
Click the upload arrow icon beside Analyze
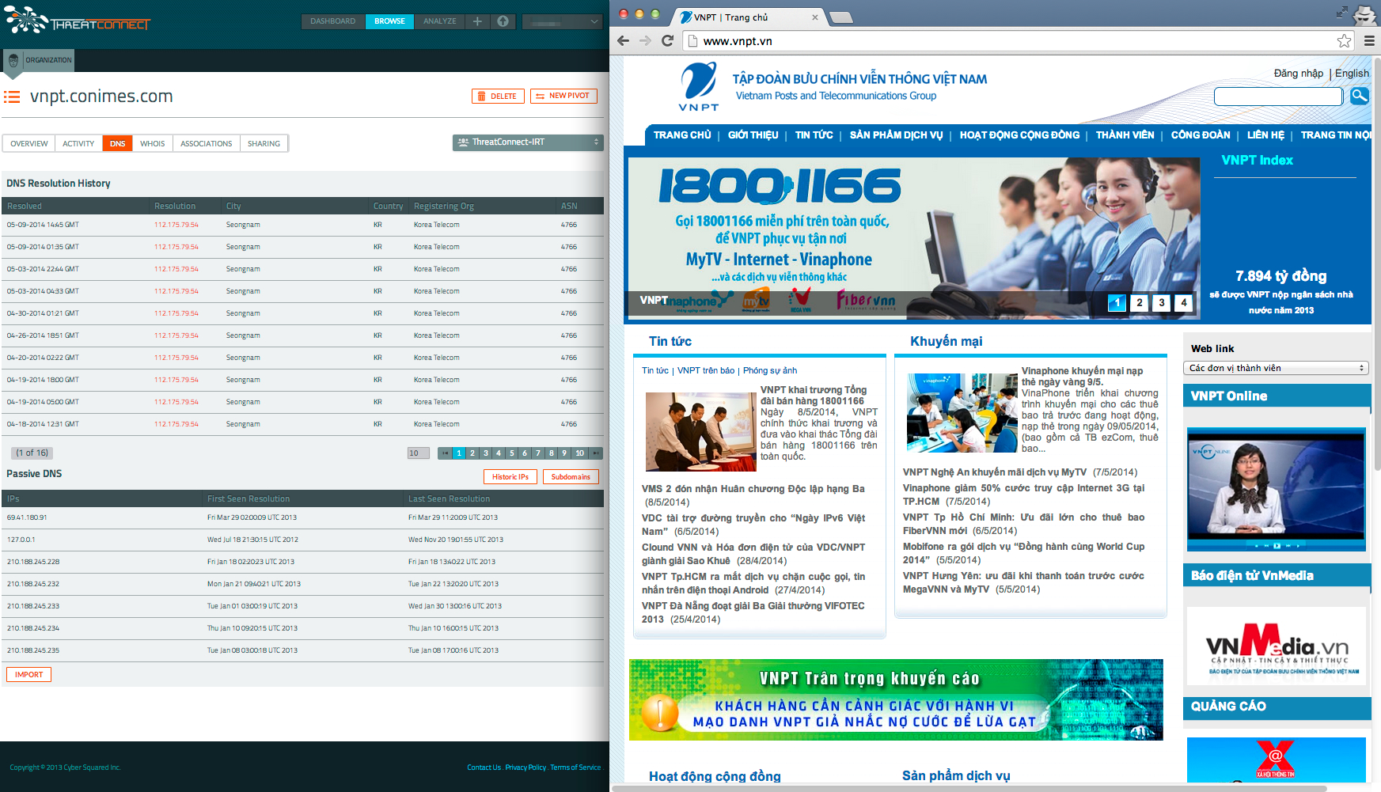(503, 21)
